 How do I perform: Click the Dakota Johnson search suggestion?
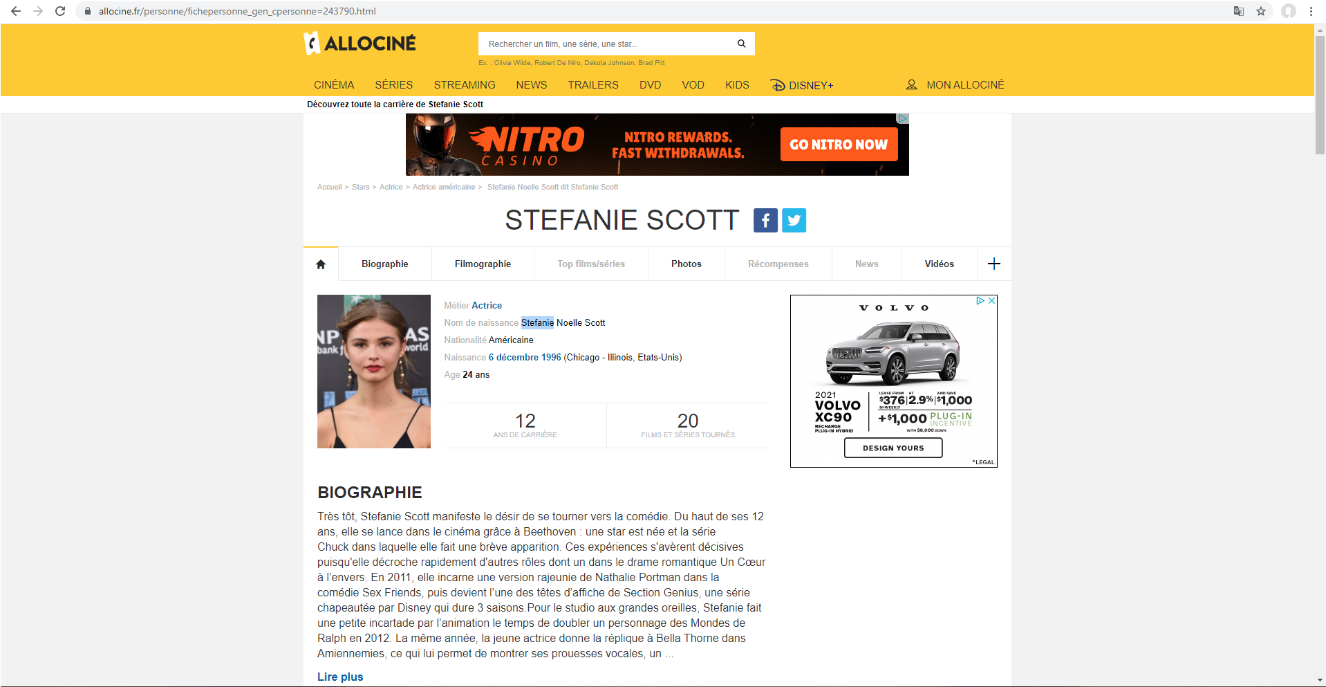pos(609,62)
